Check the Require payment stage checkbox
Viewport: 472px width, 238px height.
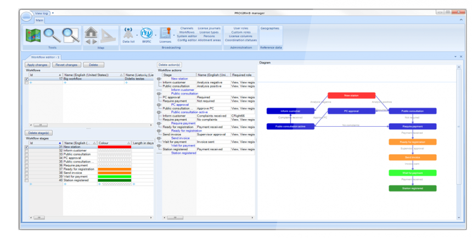click(x=27, y=166)
